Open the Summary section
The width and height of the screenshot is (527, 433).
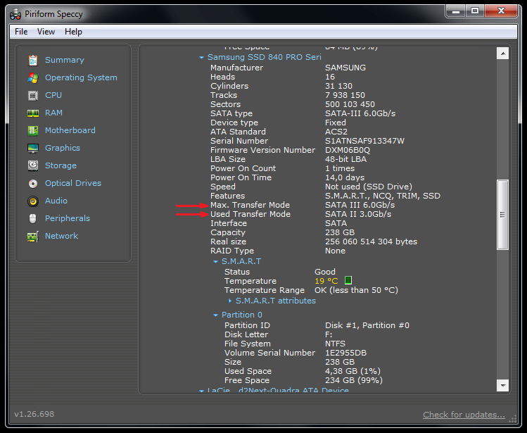coord(65,60)
